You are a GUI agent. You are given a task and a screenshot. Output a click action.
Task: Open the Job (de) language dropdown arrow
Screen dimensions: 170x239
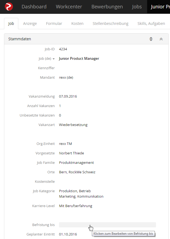[54, 59]
